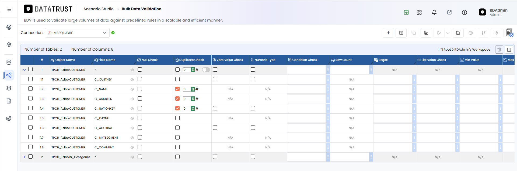The width and height of the screenshot is (517, 171).
Task: Collapse the TPCH_1.dbo.CUSTOMER table row
Action: tap(25, 70)
